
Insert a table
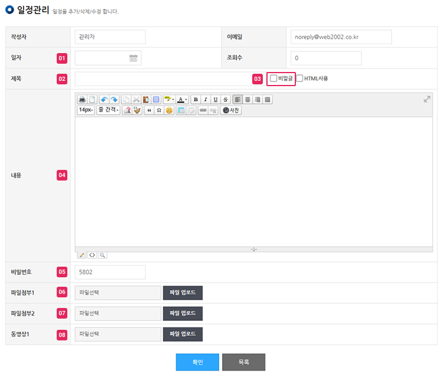[181, 110]
